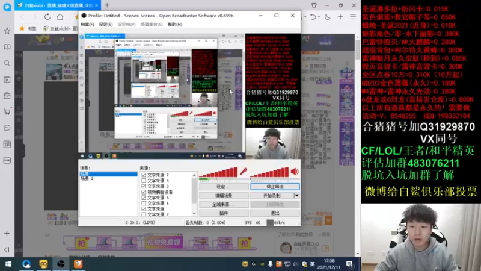Open the 开始录制 dropdown arrow
This screenshot has width=481, height=271.
(x=296, y=195)
